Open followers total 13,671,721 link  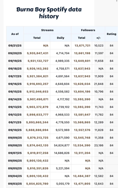point(82,46)
